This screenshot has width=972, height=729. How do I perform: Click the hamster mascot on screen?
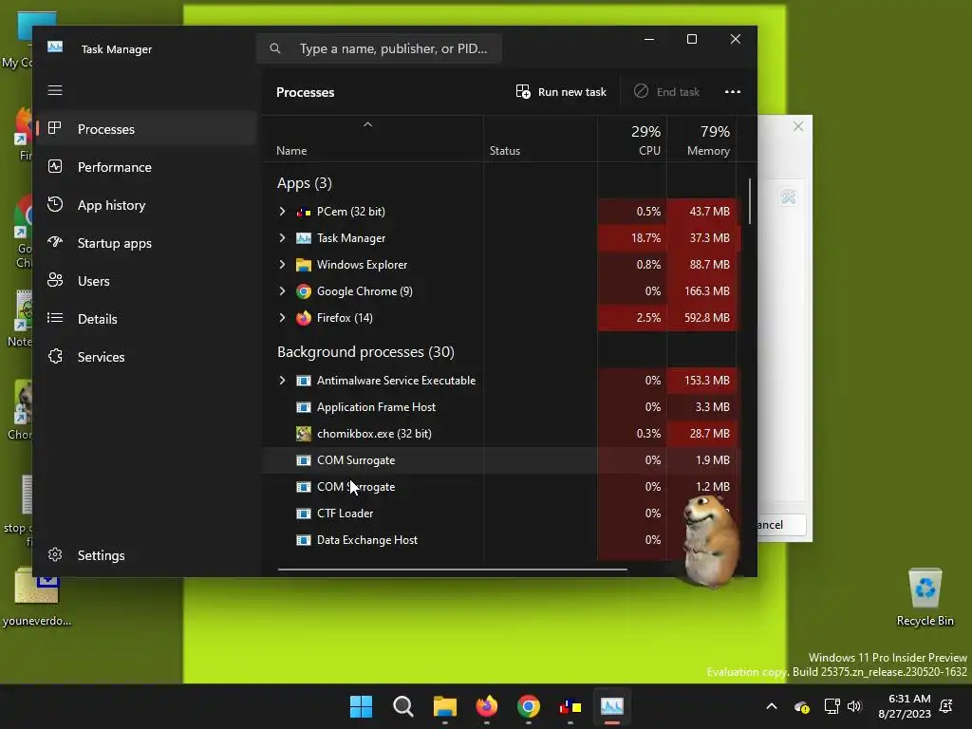click(x=710, y=540)
